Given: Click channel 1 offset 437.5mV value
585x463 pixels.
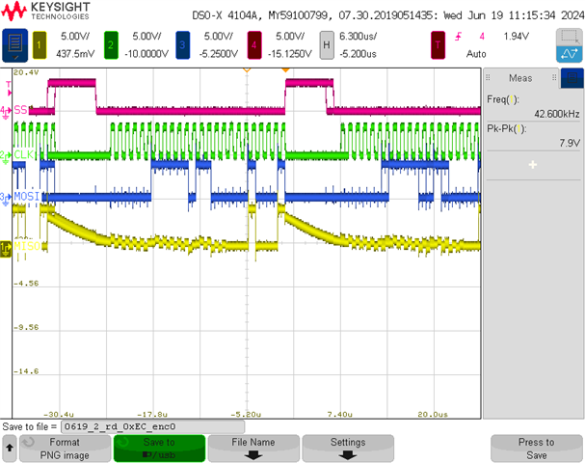Looking at the screenshot, I should [x=75, y=54].
